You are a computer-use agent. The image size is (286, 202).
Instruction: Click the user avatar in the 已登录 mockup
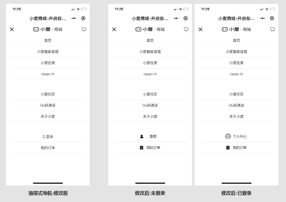point(228,136)
